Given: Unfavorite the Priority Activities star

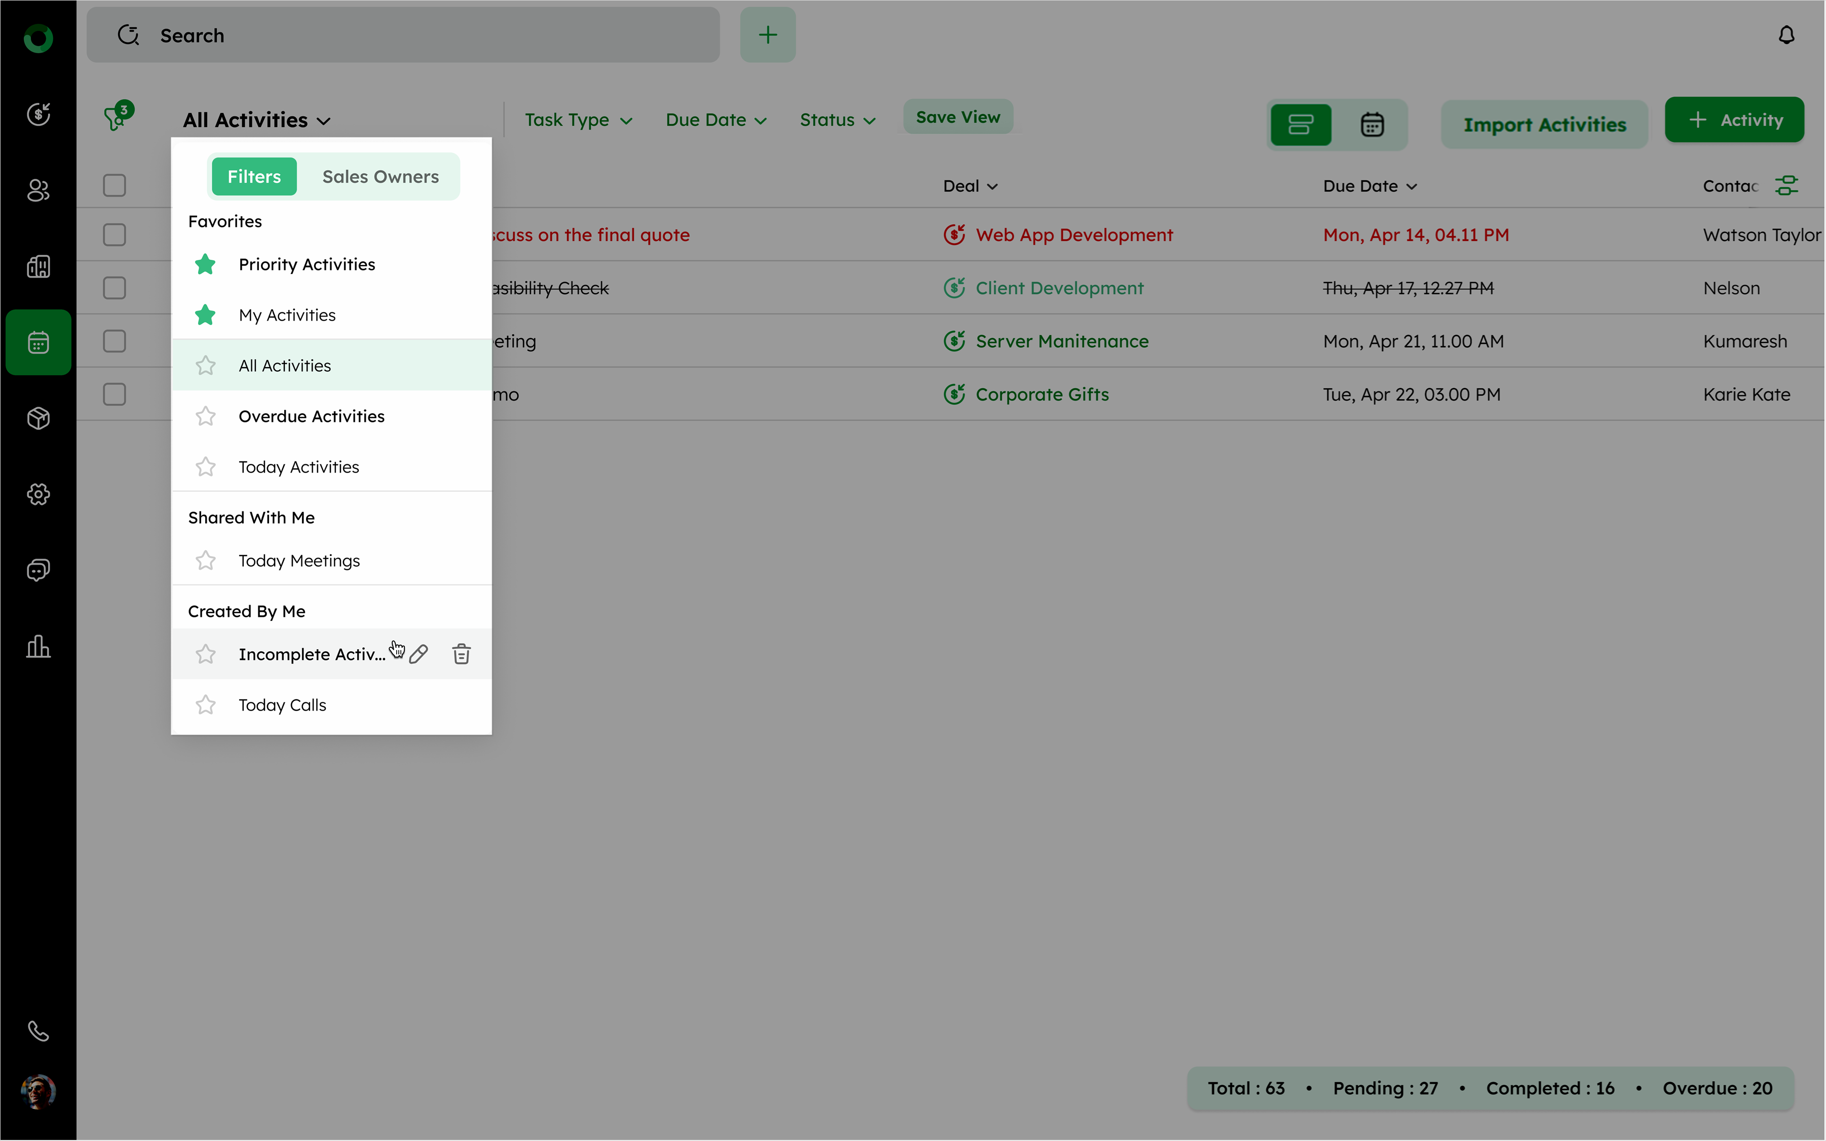Looking at the screenshot, I should (x=205, y=264).
